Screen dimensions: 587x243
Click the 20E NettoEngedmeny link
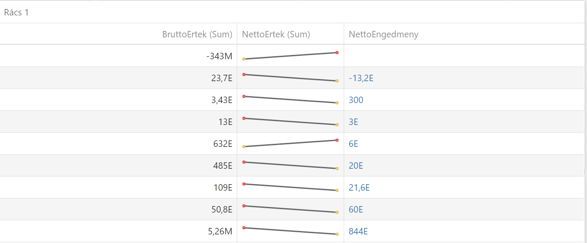pos(356,166)
